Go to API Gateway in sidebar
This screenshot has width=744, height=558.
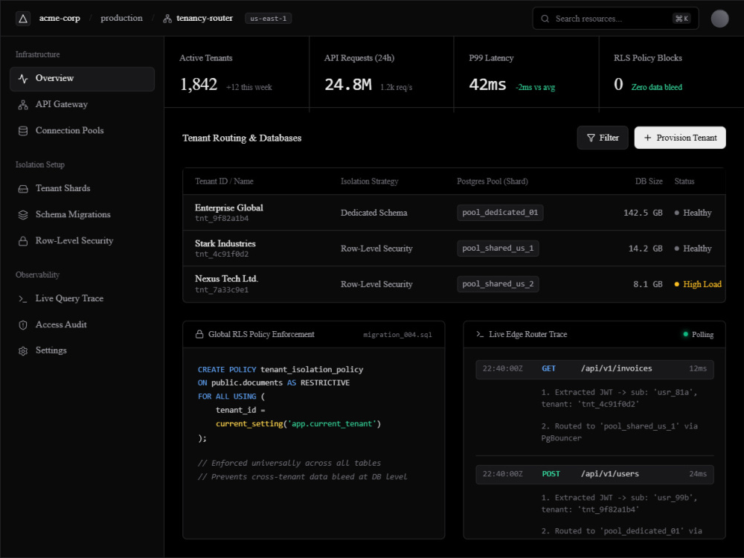pos(82,104)
